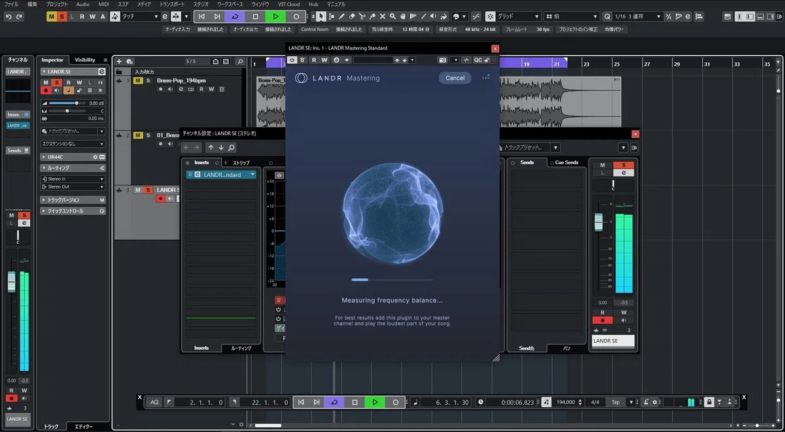Click Record on top transport
This screenshot has height=432, width=785.
click(296, 16)
